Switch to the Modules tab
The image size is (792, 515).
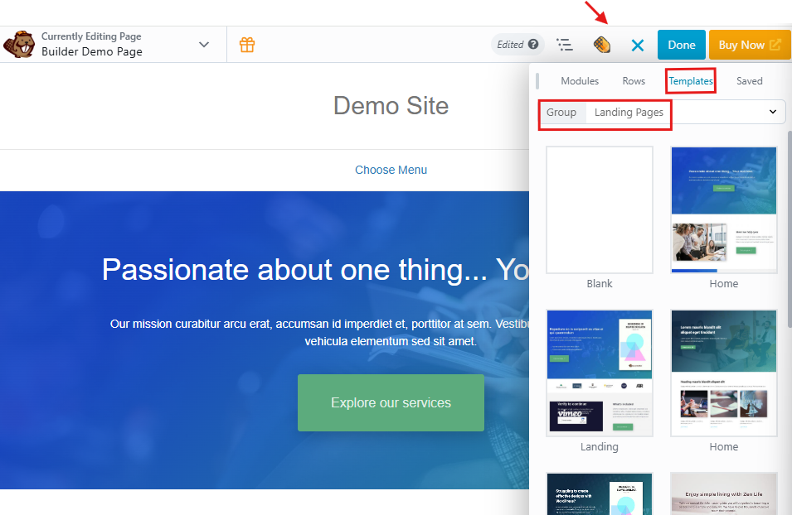580,81
